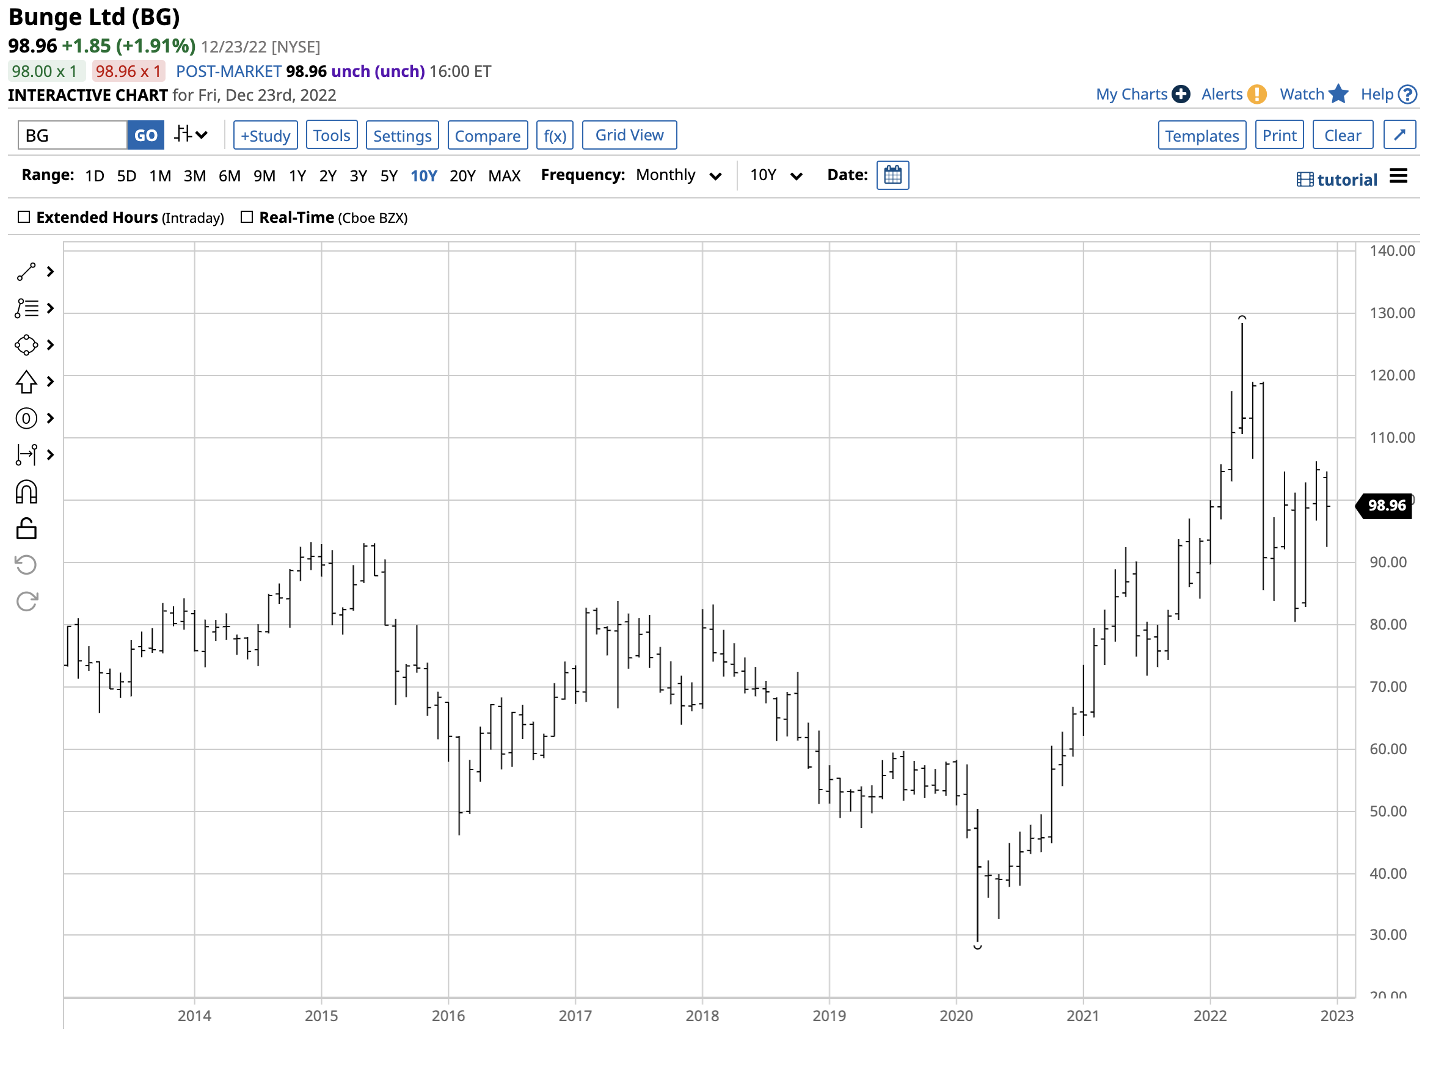Open the date calendar picker icon
Image resolution: width=1455 pixels, height=1076 pixels.
892,176
